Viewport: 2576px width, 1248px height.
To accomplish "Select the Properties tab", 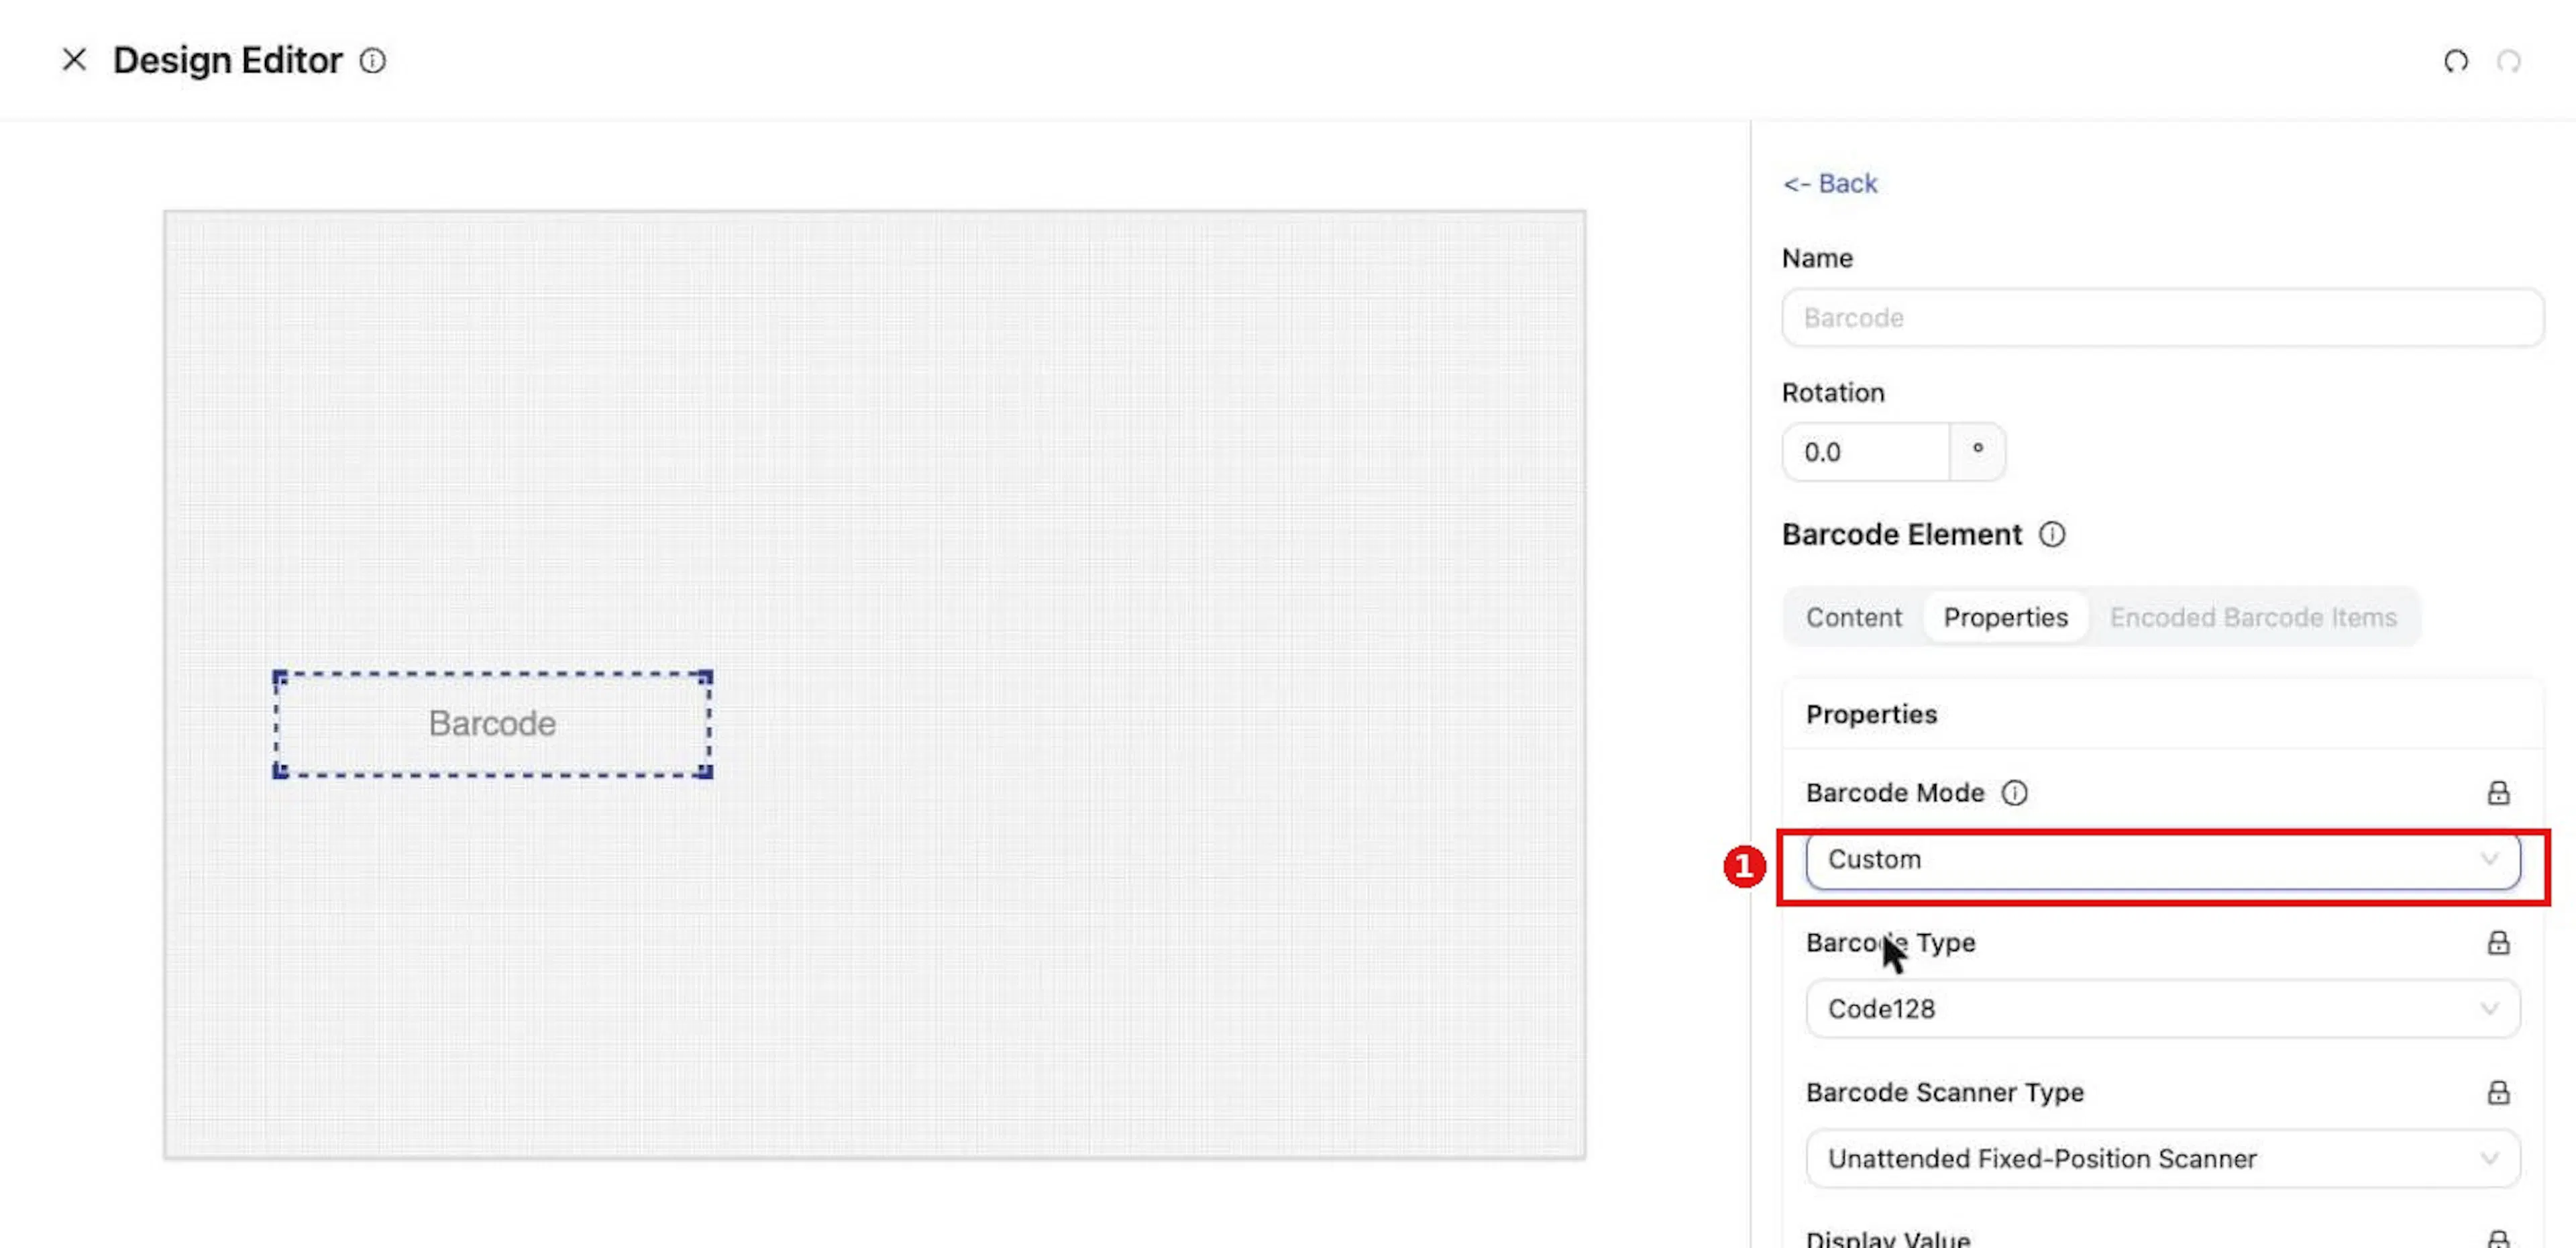I will pyautogui.click(x=2005, y=617).
